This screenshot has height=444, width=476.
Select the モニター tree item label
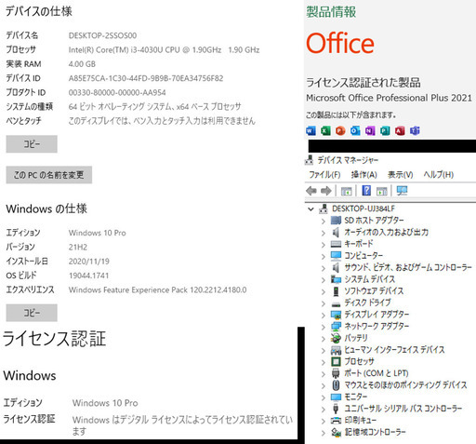pos(356,397)
